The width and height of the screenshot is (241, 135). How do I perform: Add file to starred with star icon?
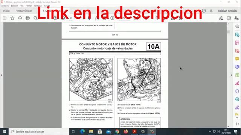click(12, 18)
